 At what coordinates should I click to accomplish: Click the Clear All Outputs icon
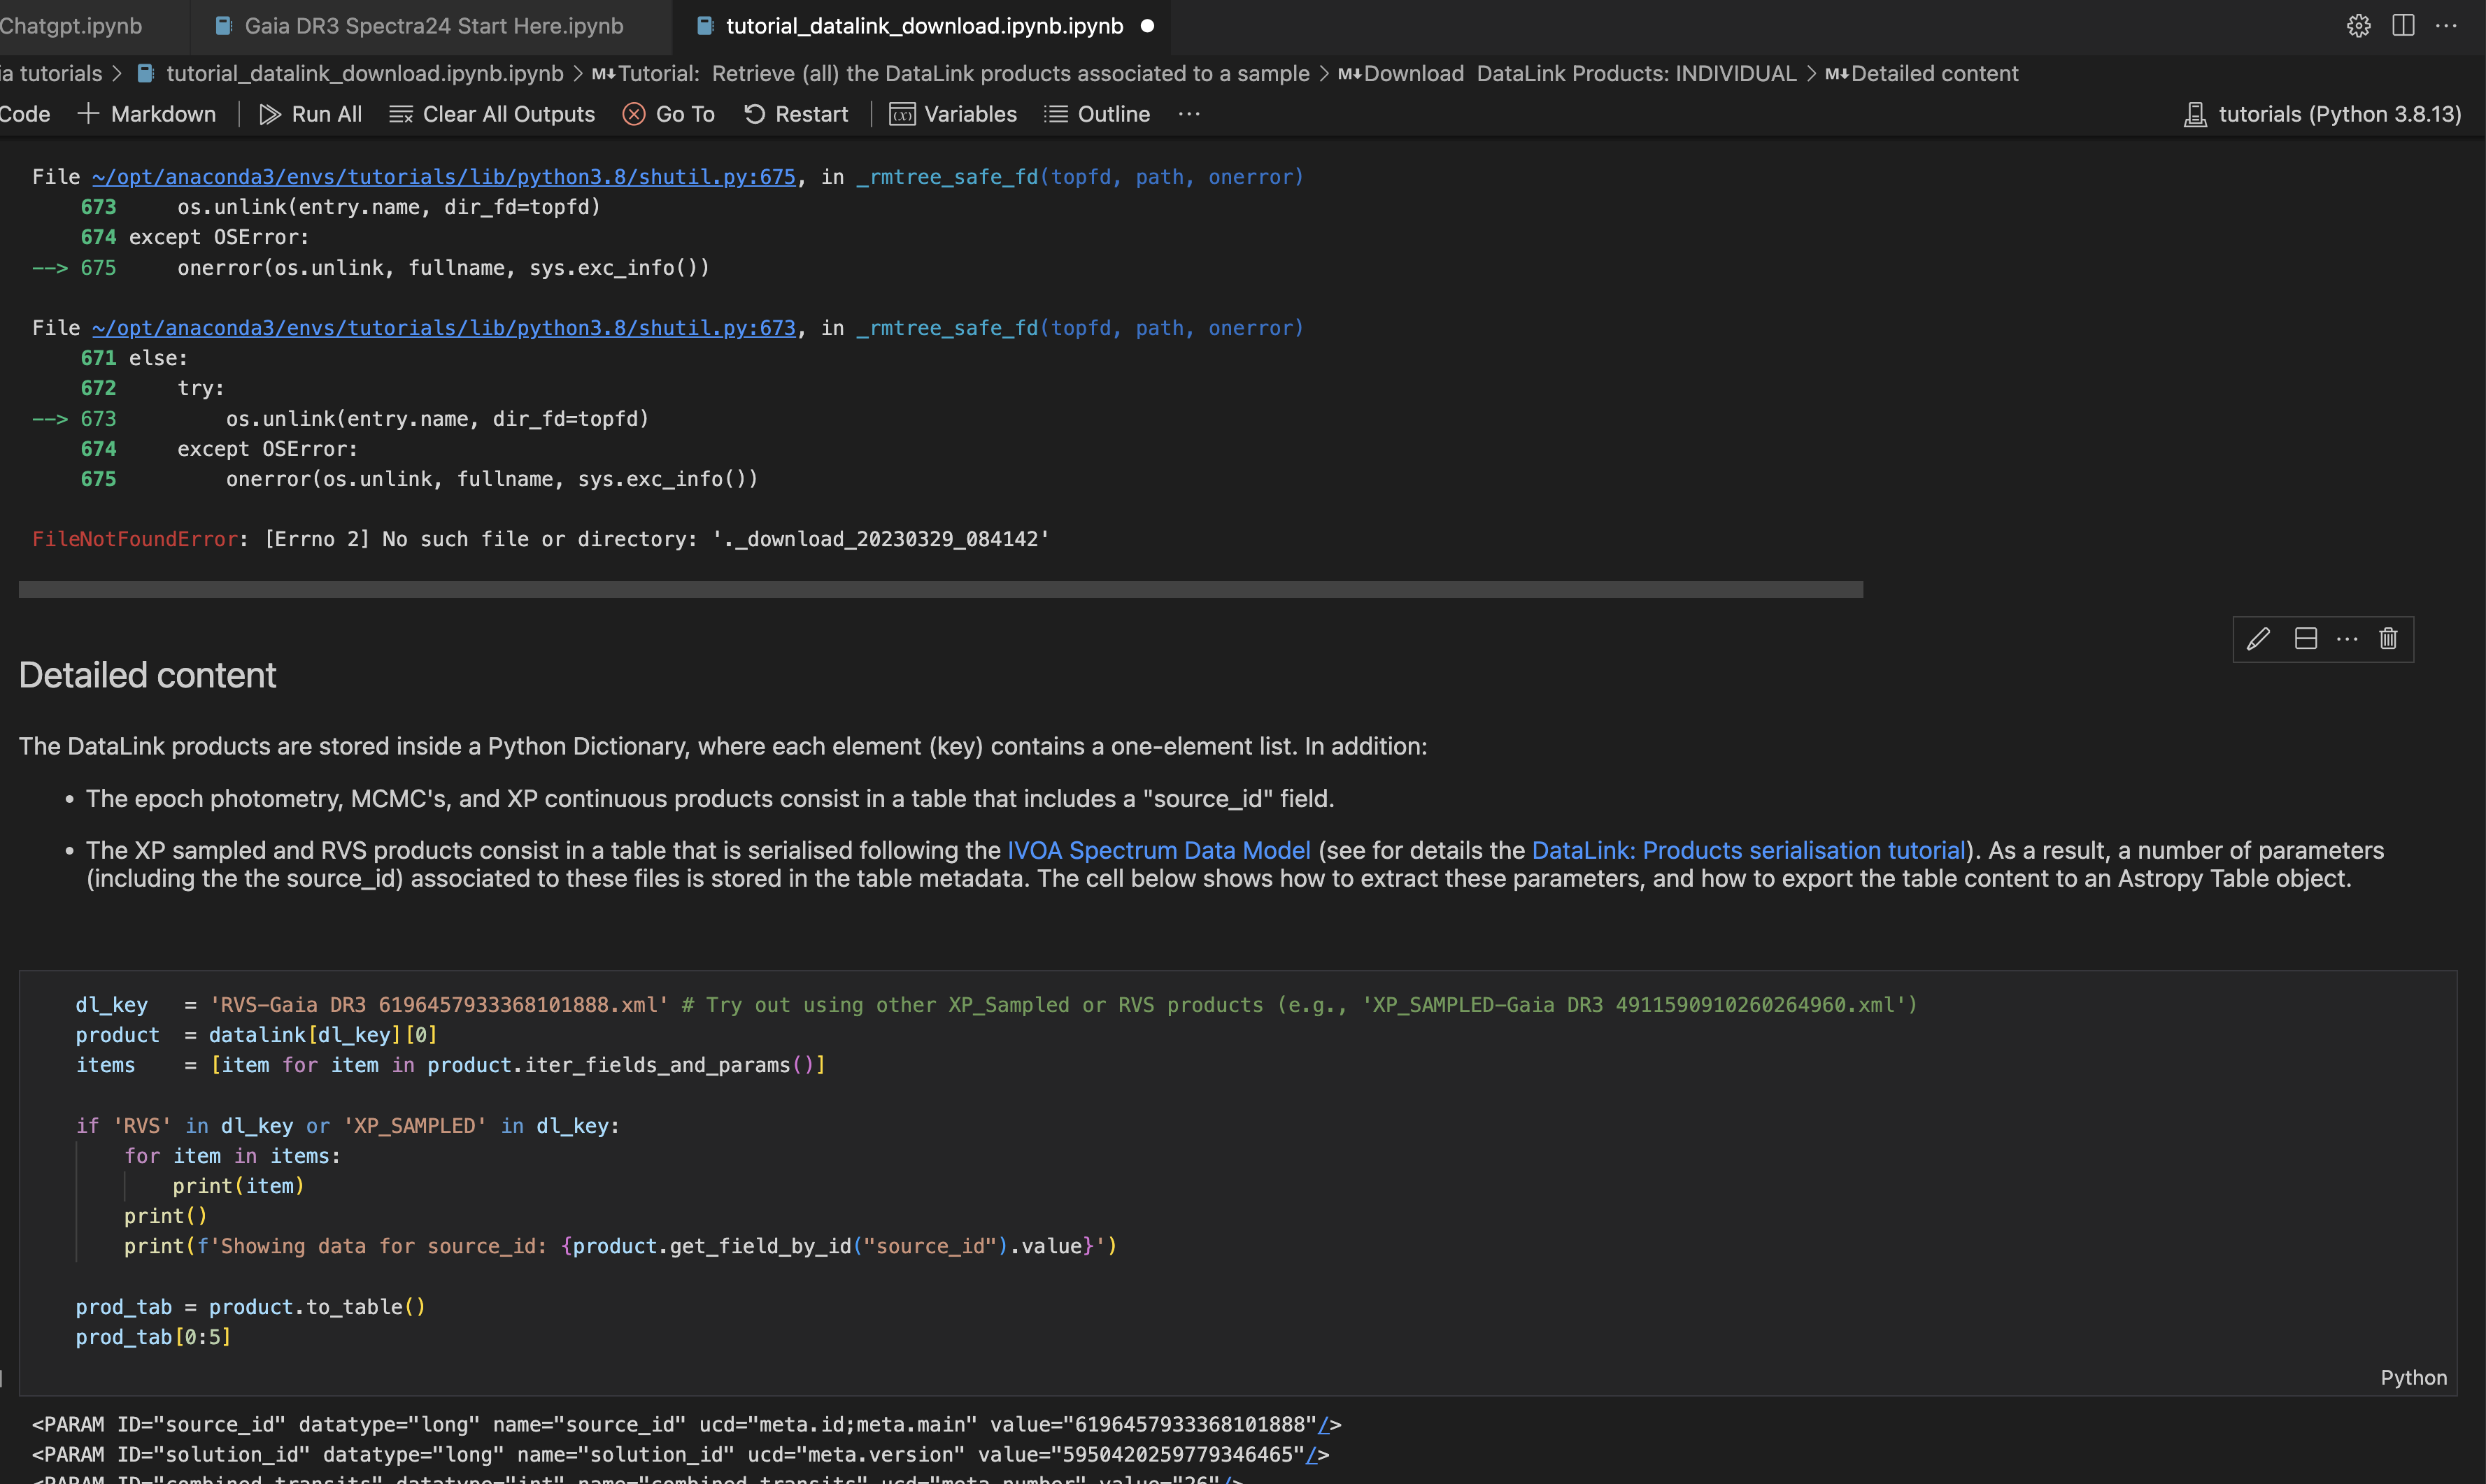click(401, 114)
